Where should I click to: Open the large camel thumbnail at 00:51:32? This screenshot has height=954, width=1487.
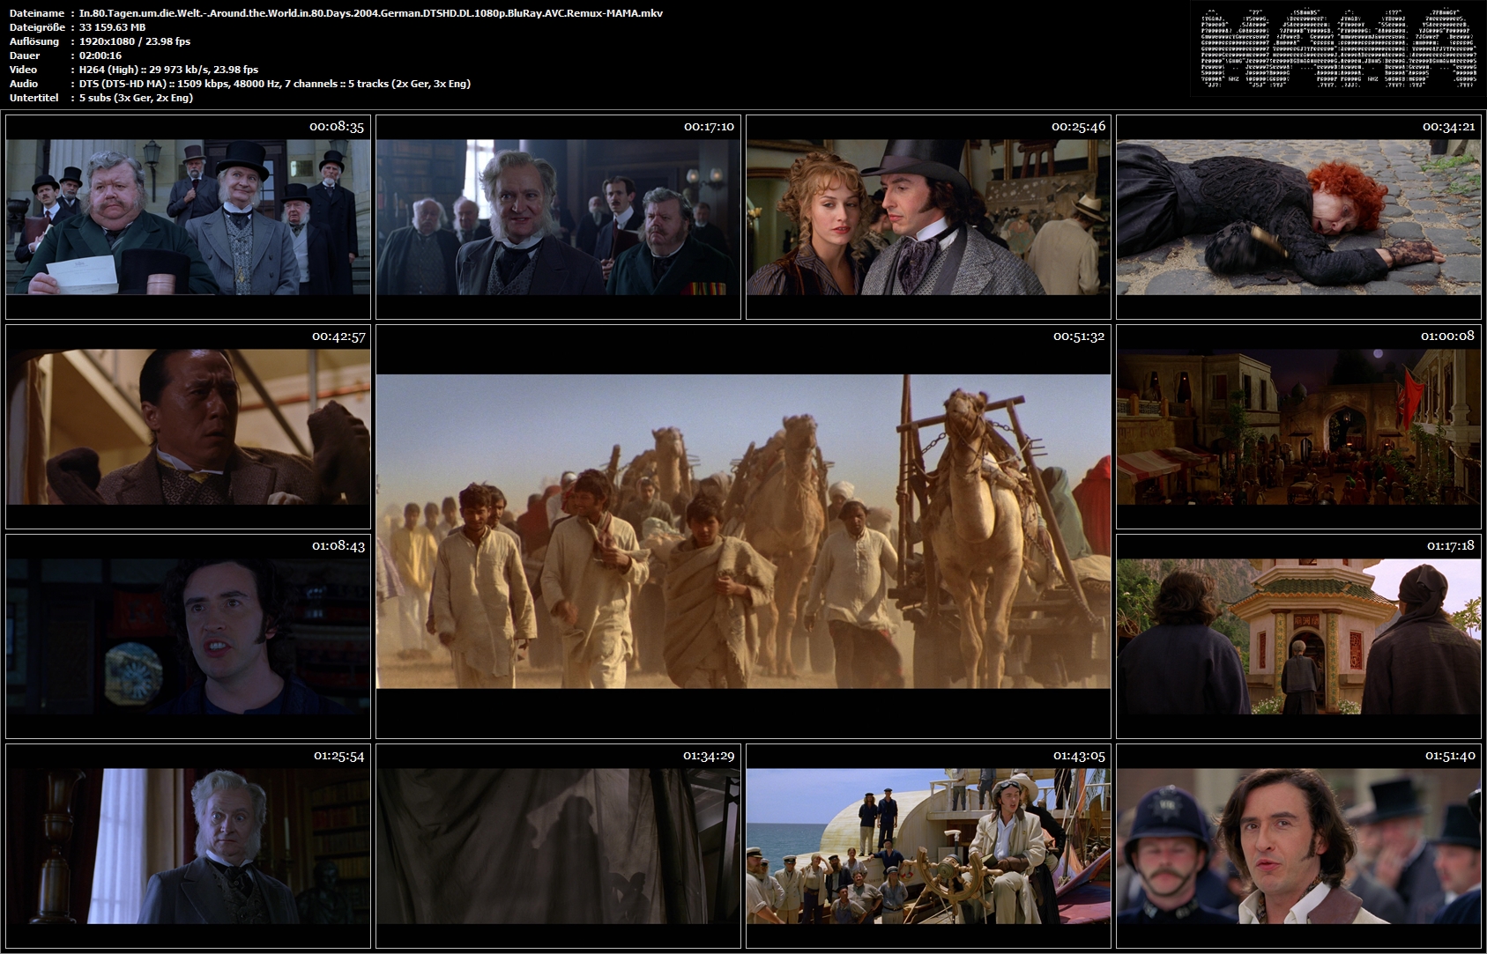pyautogui.click(x=743, y=531)
